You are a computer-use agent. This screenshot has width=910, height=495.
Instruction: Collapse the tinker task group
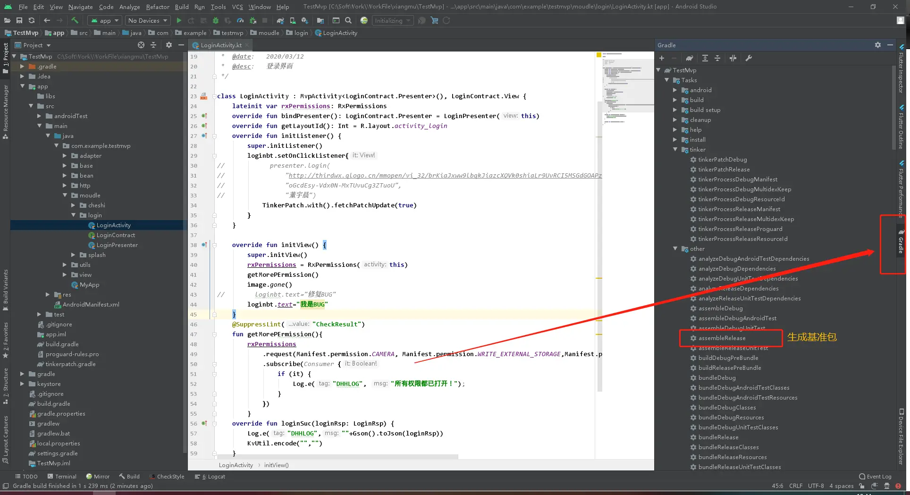click(x=675, y=150)
